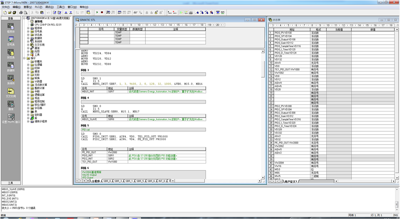
Task: Click the 工具 button below view bar
Action: pos(10,182)
